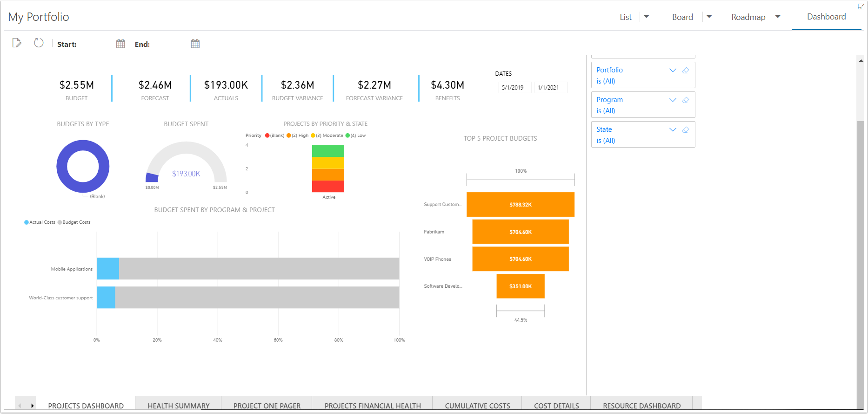Click the $2.36M Budget Variance card
Viewport: 868px width, 414px height.
297,90
